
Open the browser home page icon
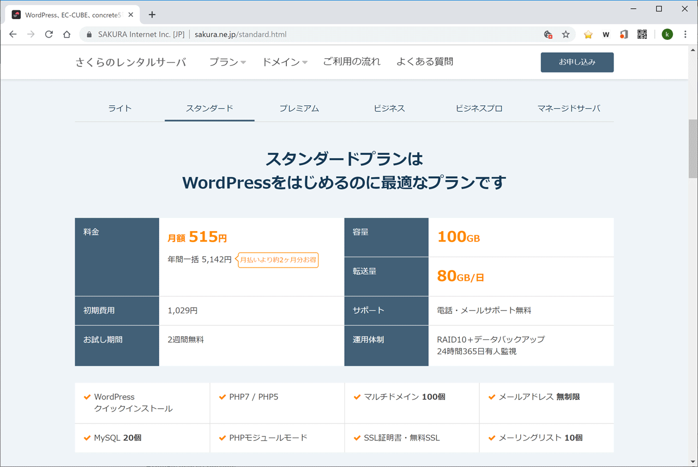67,34
